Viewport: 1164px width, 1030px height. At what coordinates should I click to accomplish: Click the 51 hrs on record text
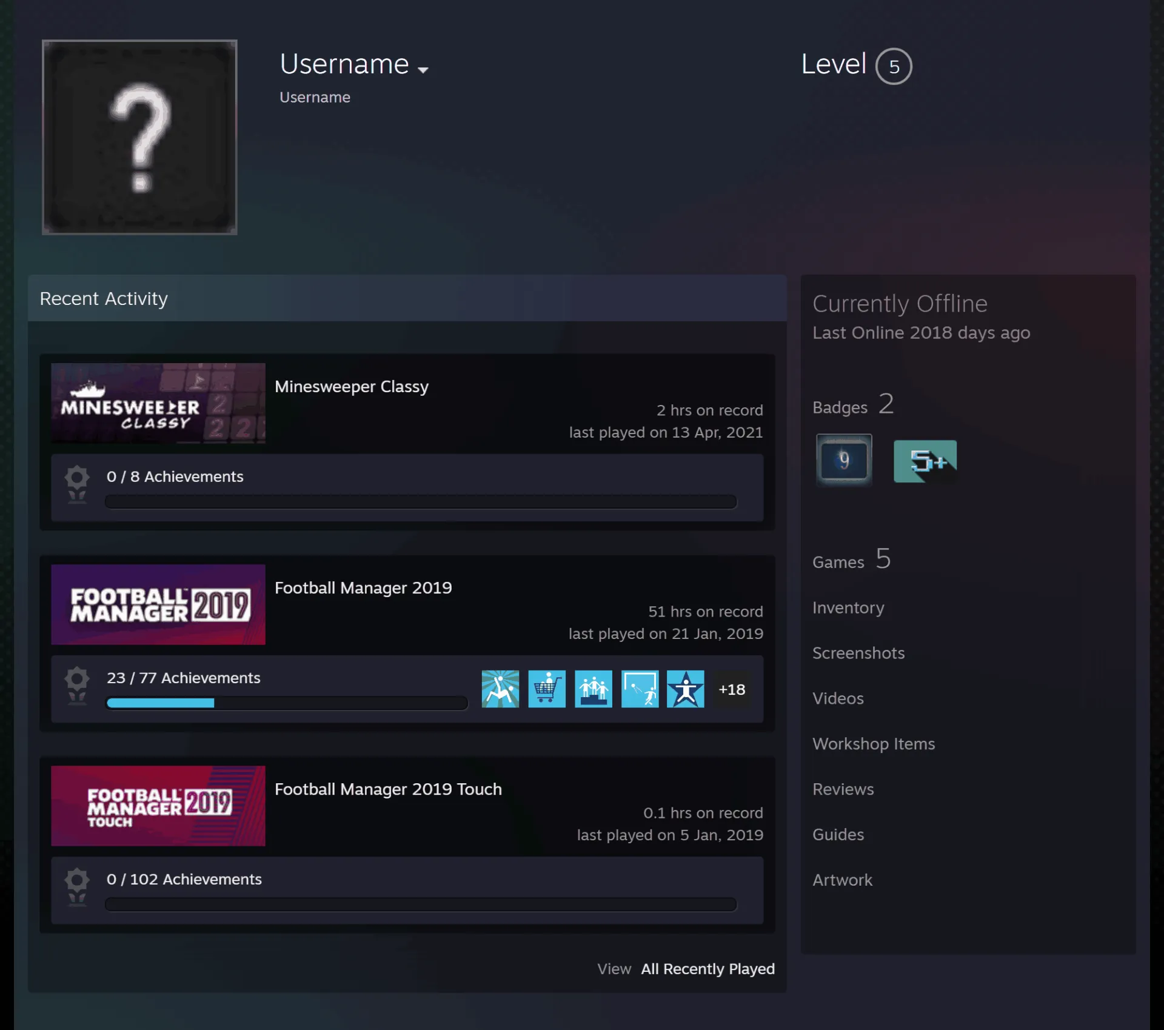(706, 612)
